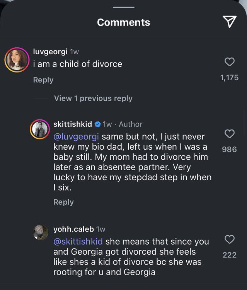Tap the @luvgeorgi mention in the reply
The width and height of the screenshot is (247, 290).
[x=76, y=137]
